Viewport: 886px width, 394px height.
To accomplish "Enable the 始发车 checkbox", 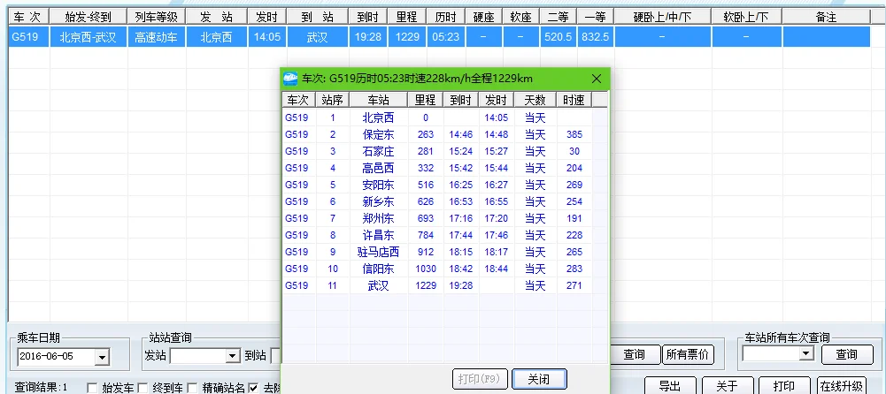I will coord(92,388).
